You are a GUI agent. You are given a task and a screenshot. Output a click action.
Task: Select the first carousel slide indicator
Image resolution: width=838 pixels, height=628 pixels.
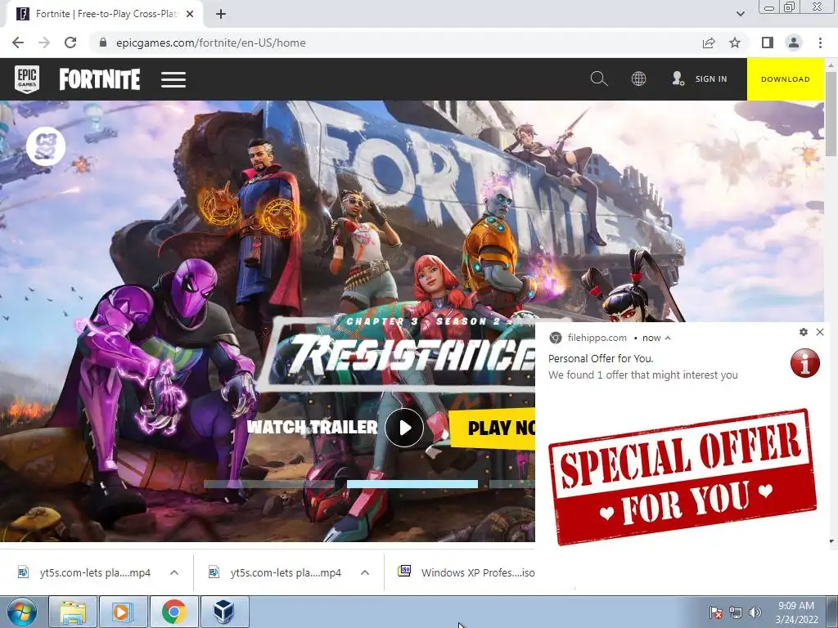(x=268, y=484)
